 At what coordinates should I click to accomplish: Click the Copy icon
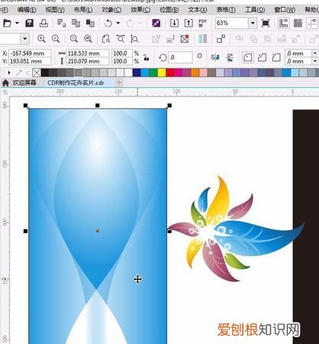coord(76,23)
